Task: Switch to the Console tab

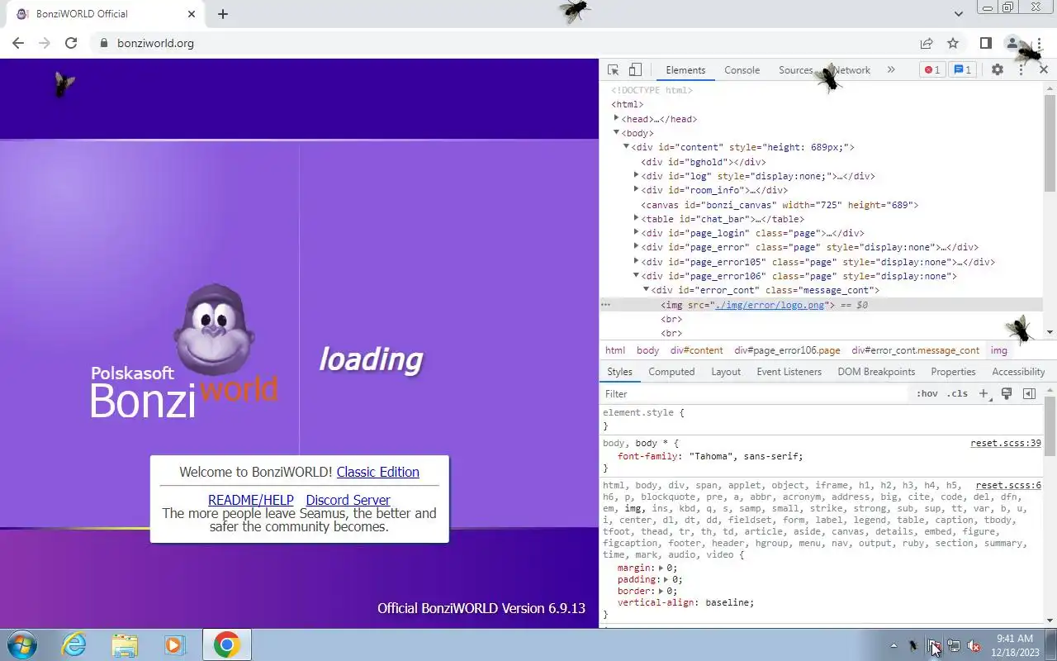Action: [742, 70]
